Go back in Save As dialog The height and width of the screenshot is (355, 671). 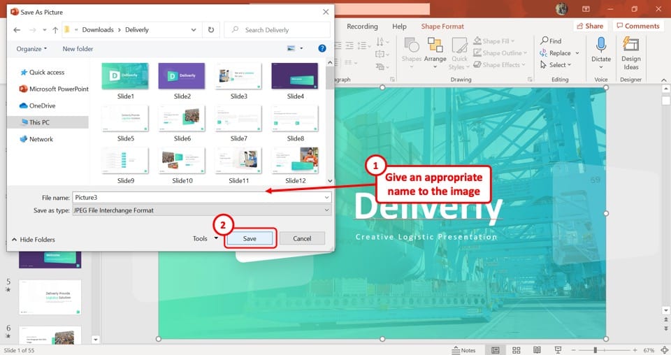tap(17, 30)
